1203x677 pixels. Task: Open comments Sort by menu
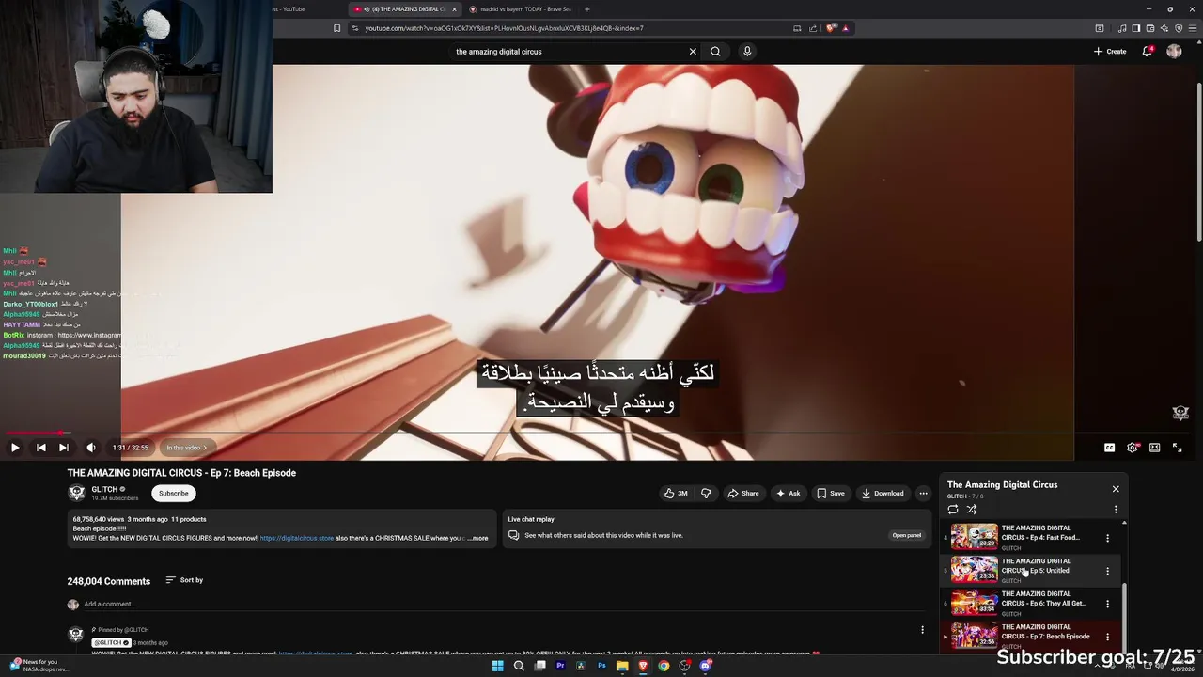pos(184,580)
